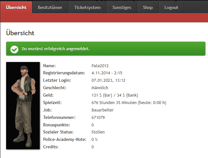This screenshot has width=208, height=158.
Task: Expand the Sonstiges menu
Action: [122, 7]
